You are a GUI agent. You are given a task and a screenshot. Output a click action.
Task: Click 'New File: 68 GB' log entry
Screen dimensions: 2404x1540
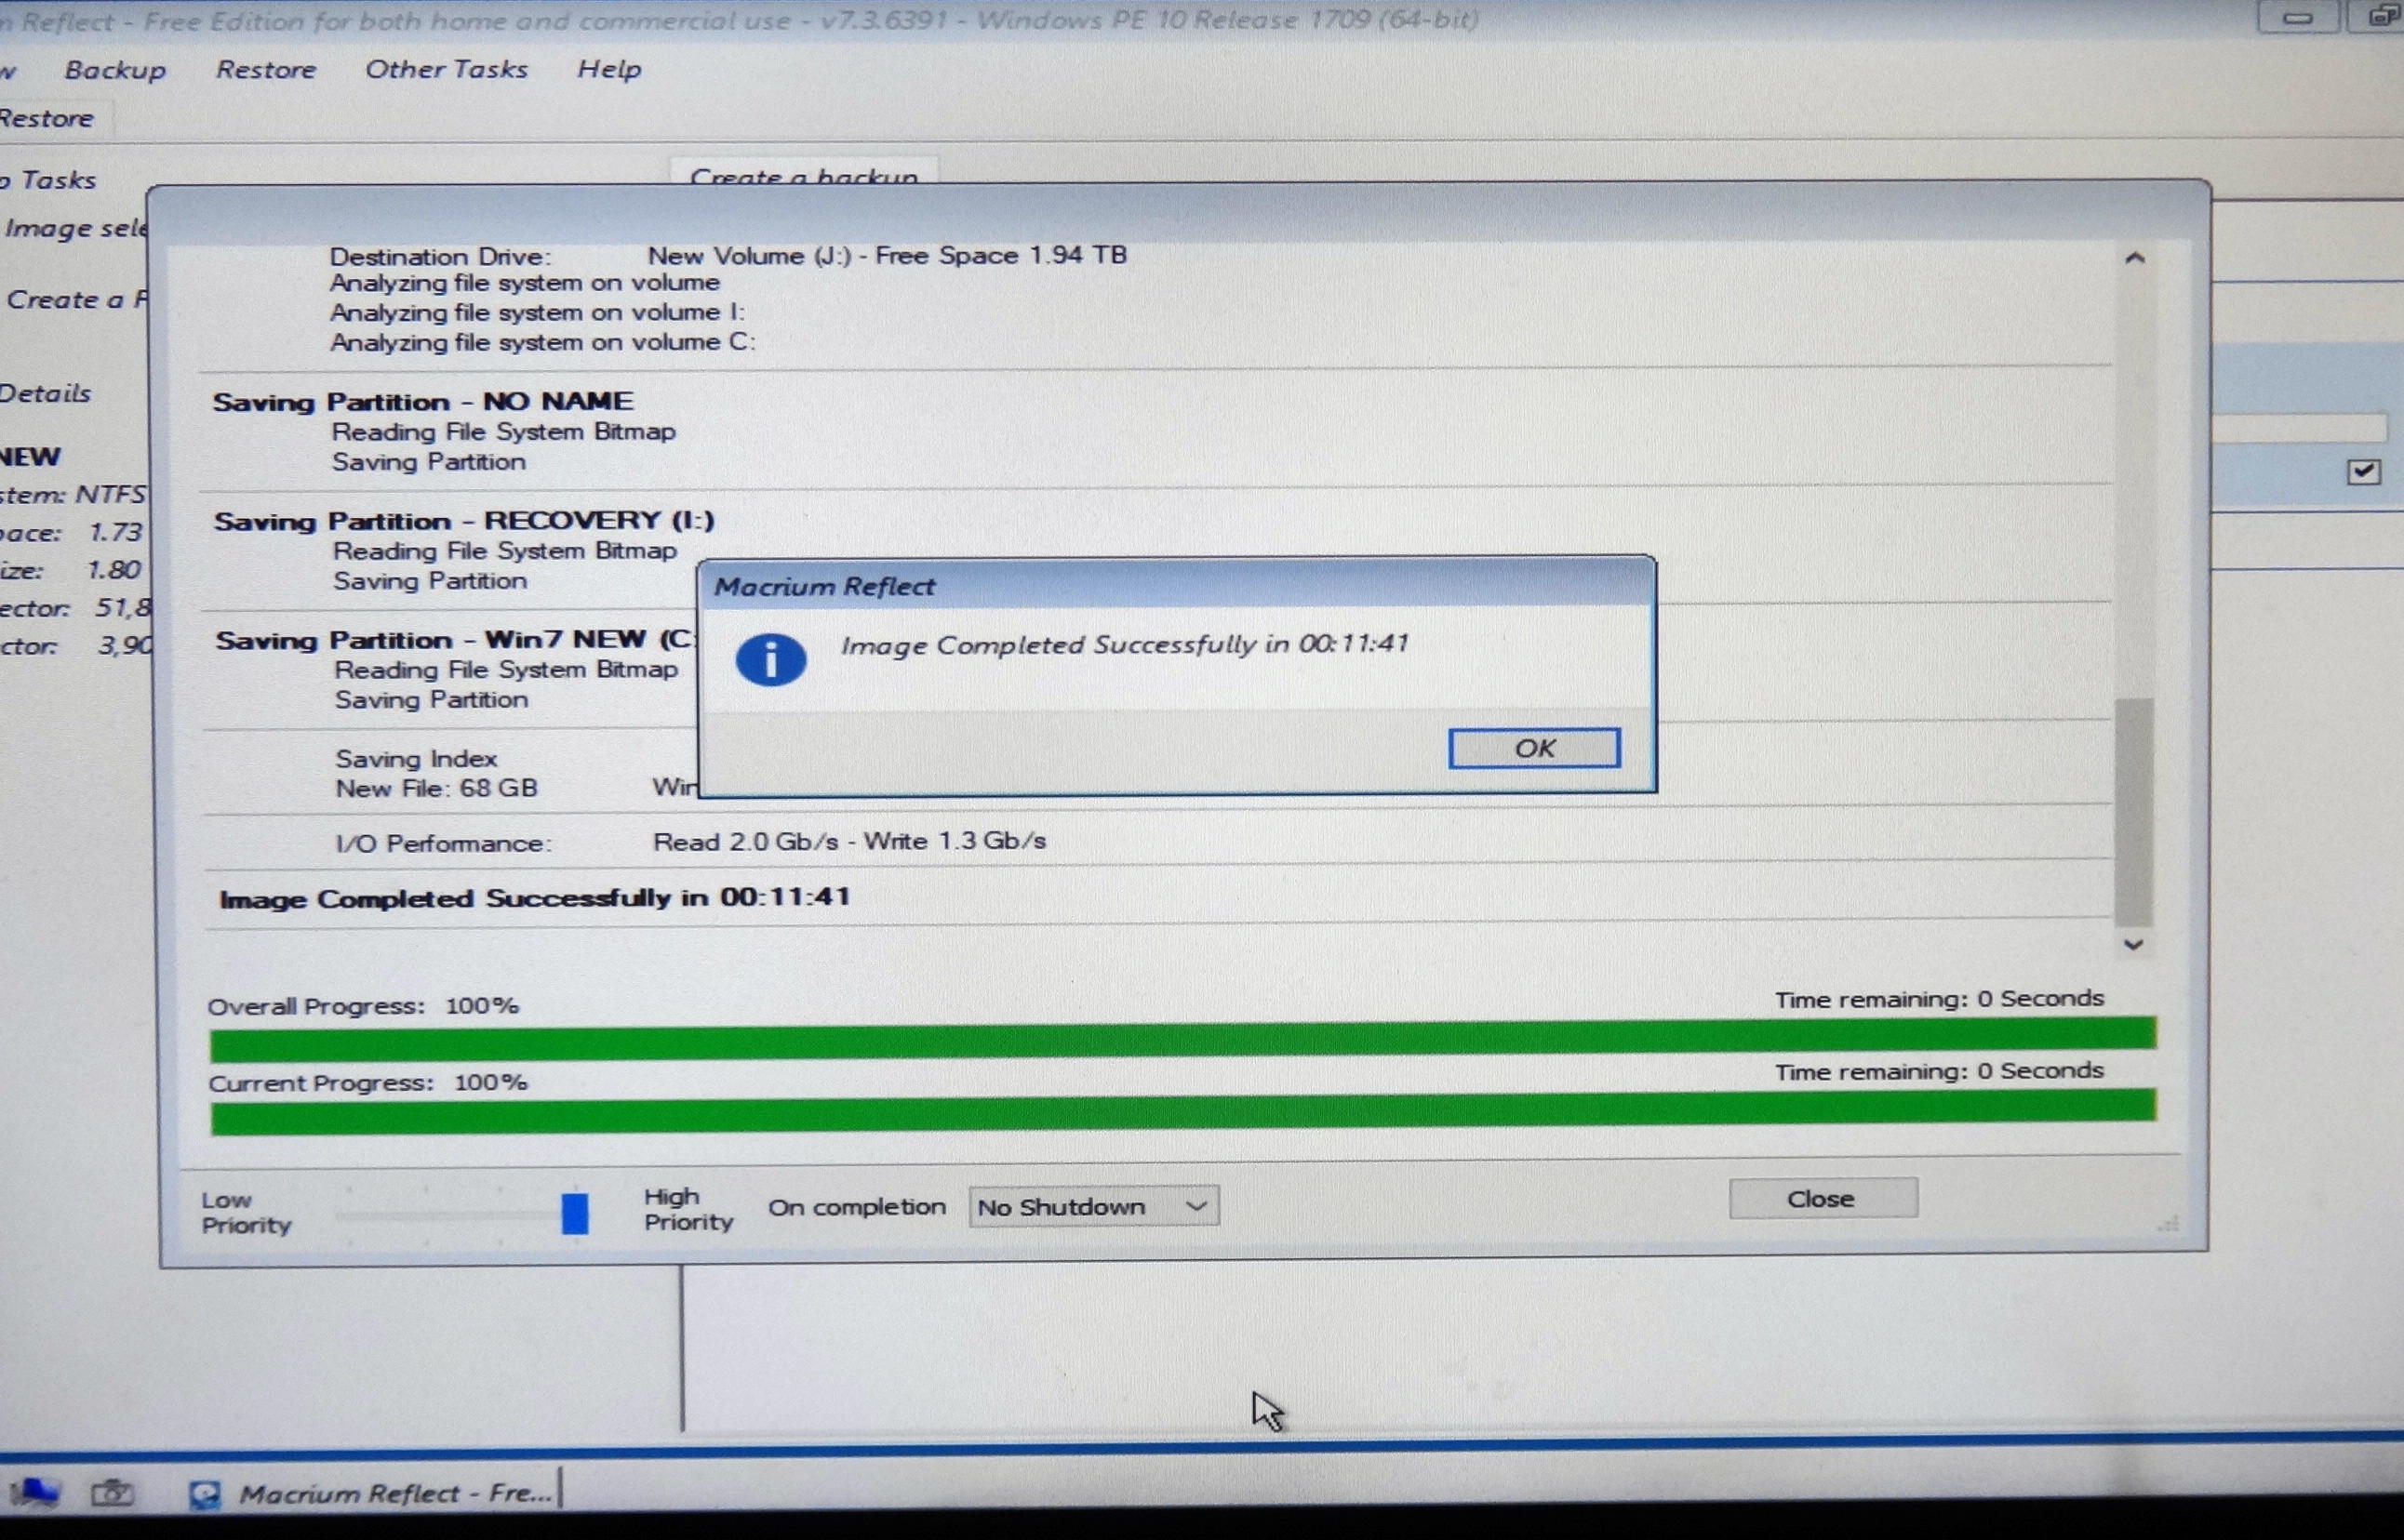pos(436,788)
